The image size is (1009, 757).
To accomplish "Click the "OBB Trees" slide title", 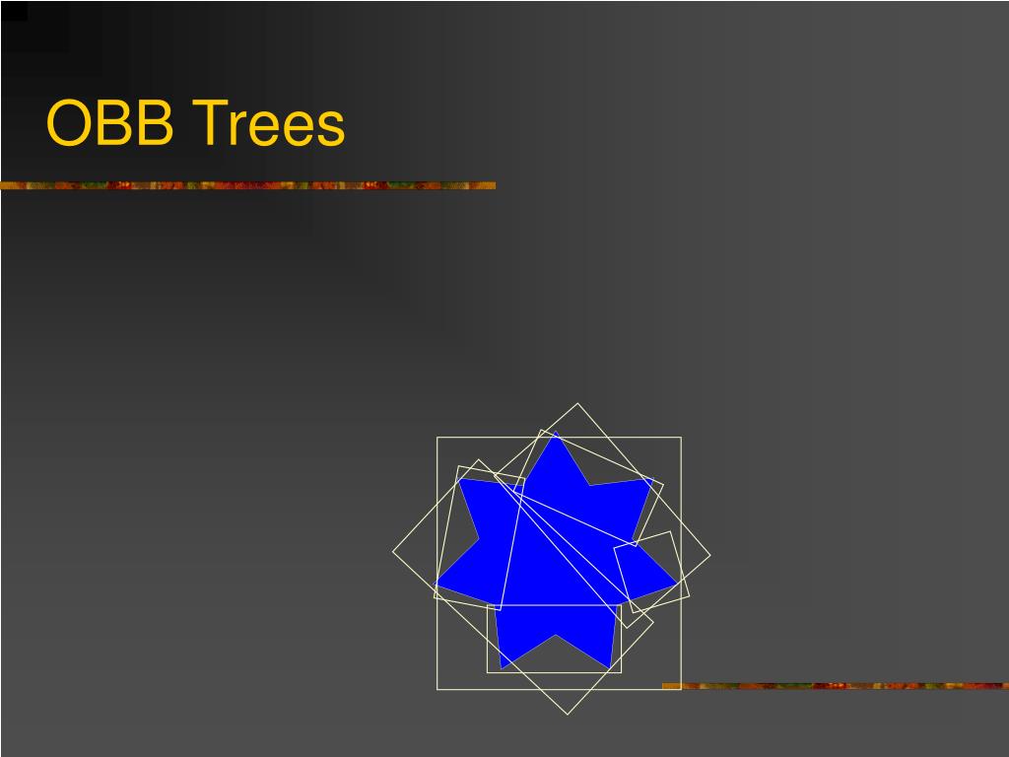I will point(196,122).
